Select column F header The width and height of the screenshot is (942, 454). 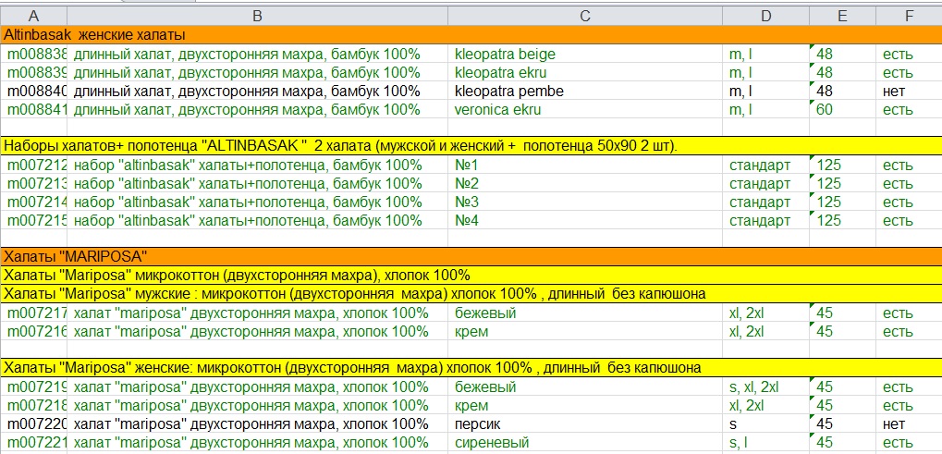[x=909, y=17]
